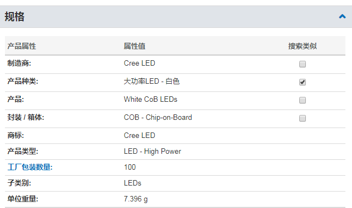Click the 单位重量 attribute label
The image size is (352, 208).
click(x=23, y=199)
